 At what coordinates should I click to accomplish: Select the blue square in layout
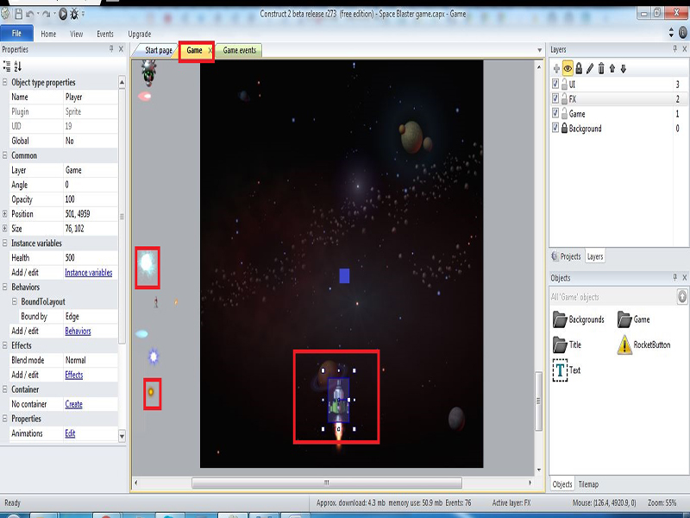pos(344,275)
